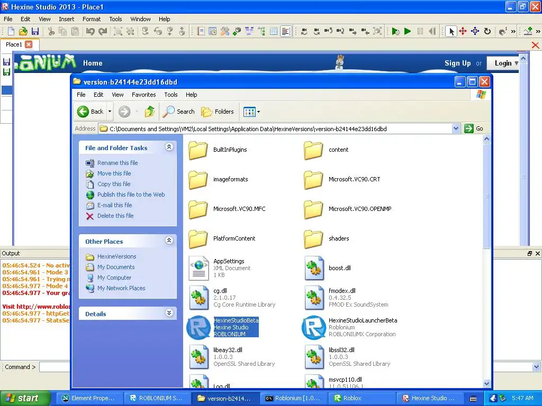Open the File menu in Hexine Studio

8,19
